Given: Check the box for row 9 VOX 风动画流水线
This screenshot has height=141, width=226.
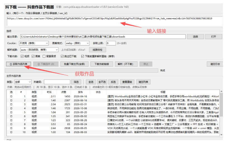Looking at the screenshot, I should [x=11, y=128].
